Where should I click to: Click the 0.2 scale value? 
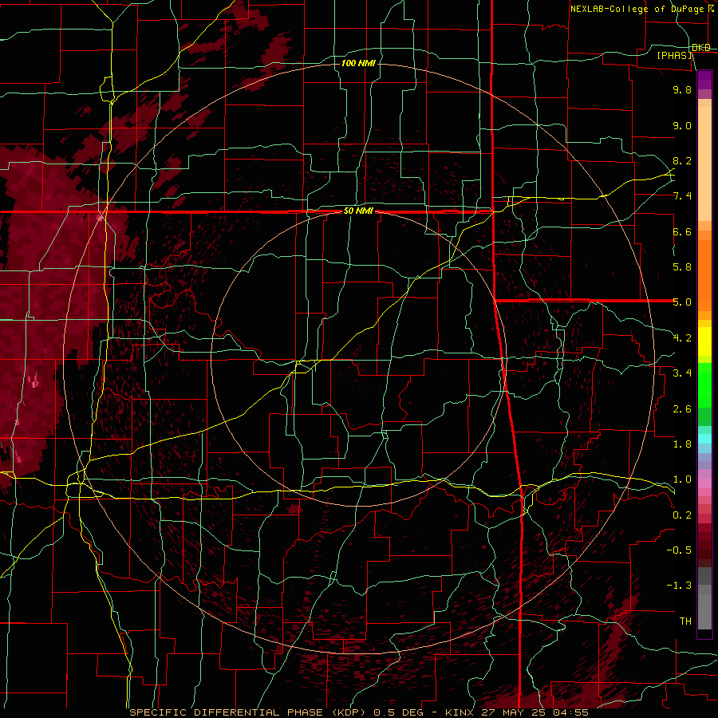(x=682, y=515)
